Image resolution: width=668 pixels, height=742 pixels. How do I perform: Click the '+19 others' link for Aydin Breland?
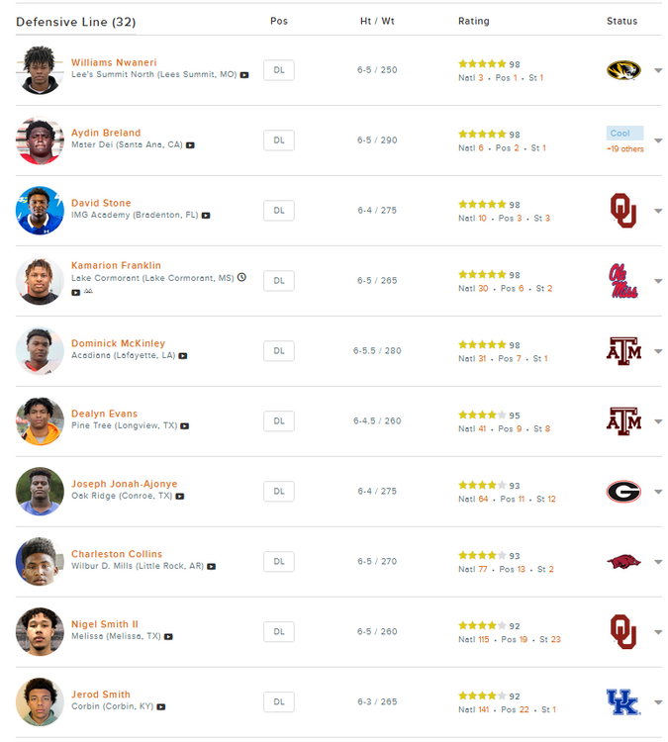[x=625, y=149]
